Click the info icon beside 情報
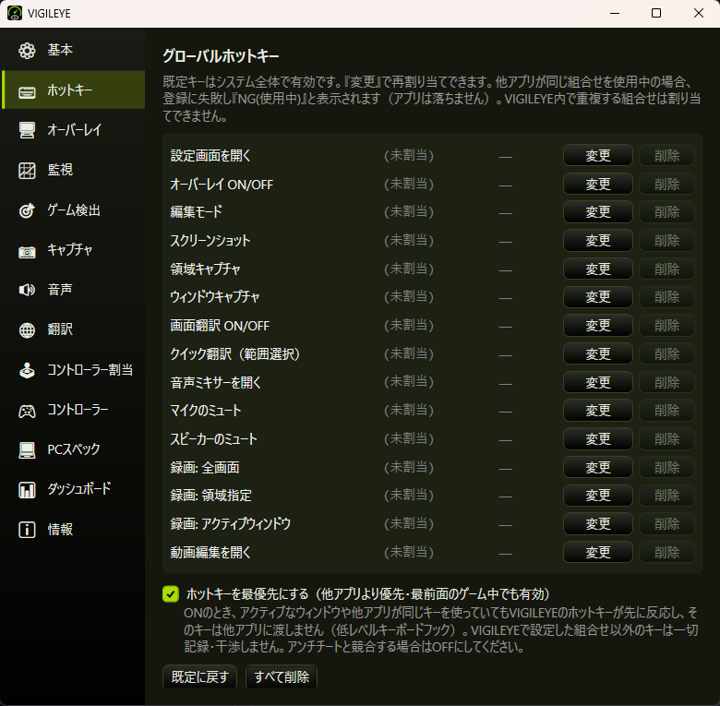 coord(27,530)
